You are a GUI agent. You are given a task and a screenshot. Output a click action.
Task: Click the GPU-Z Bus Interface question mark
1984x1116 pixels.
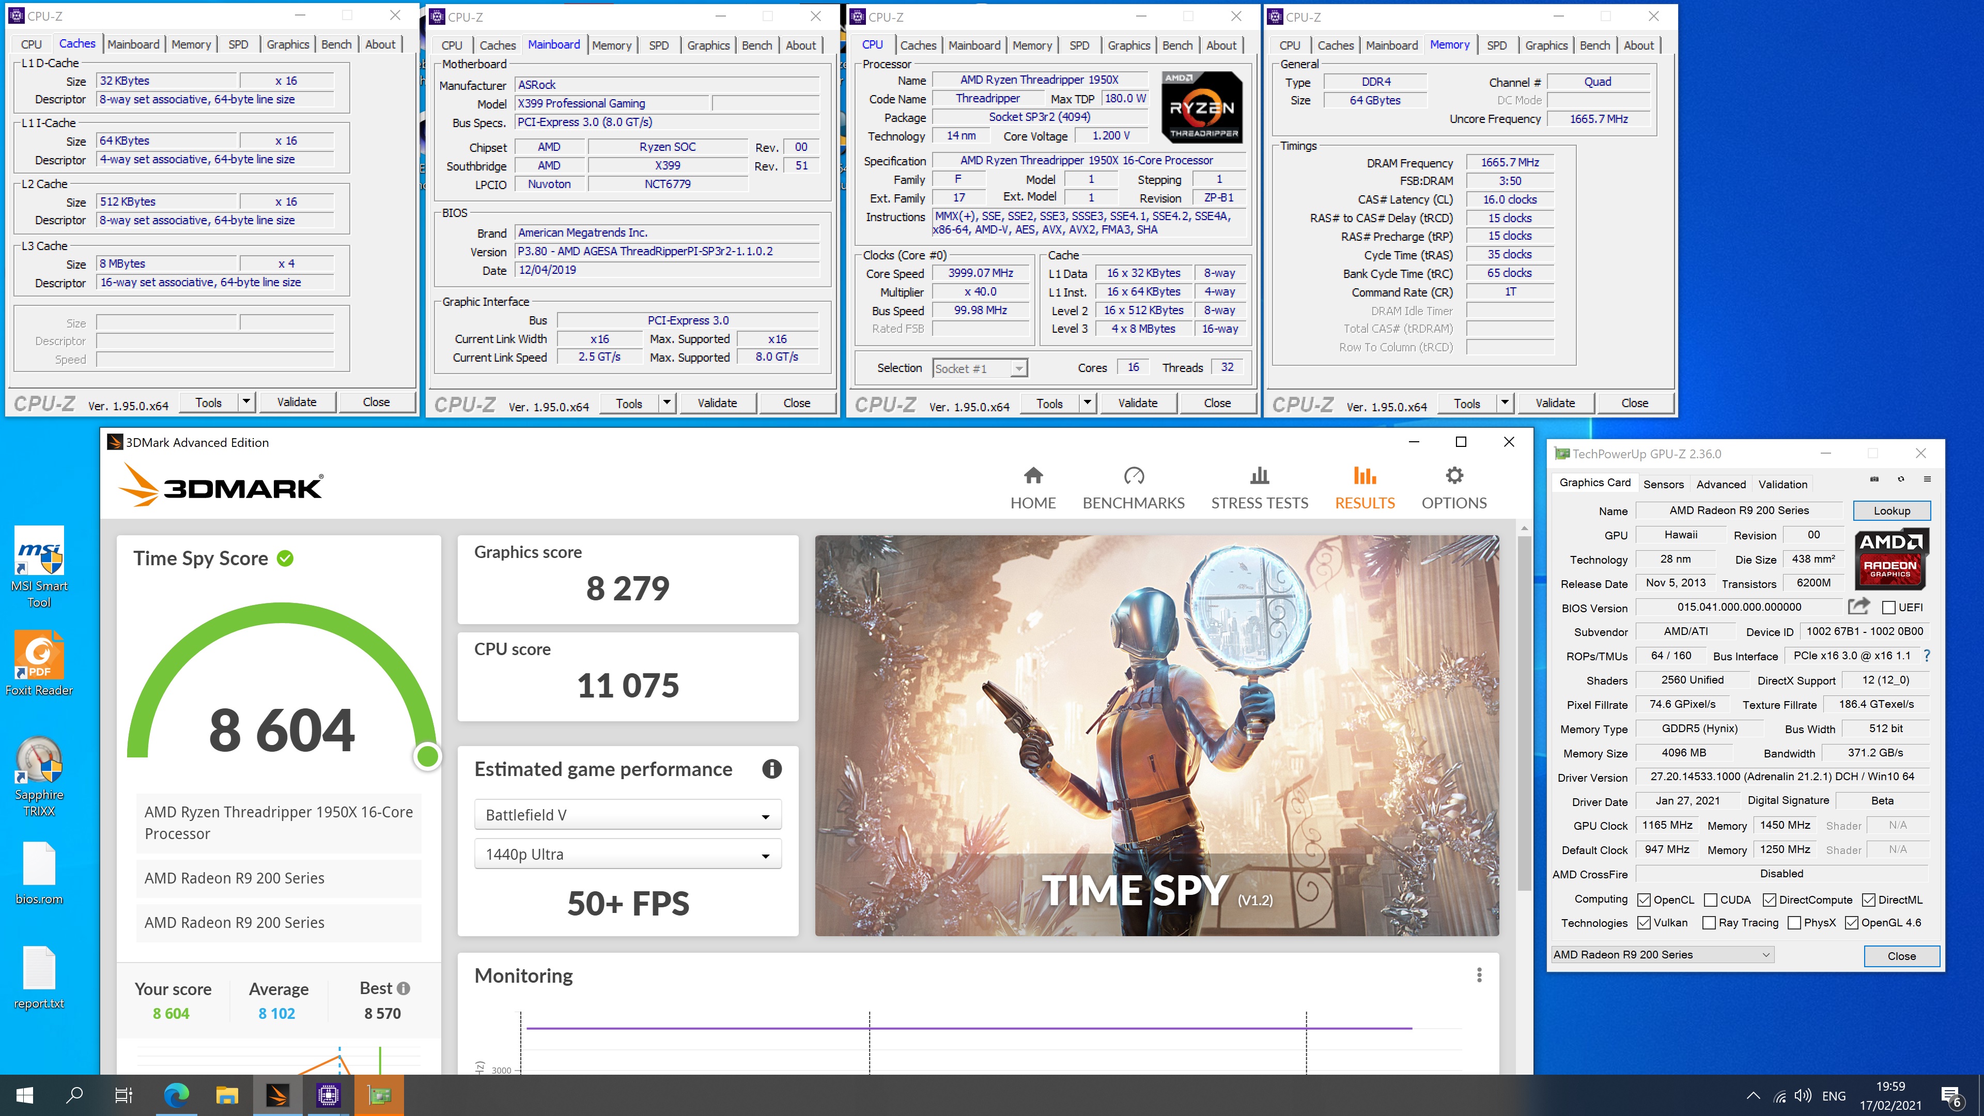[1927, 656]
